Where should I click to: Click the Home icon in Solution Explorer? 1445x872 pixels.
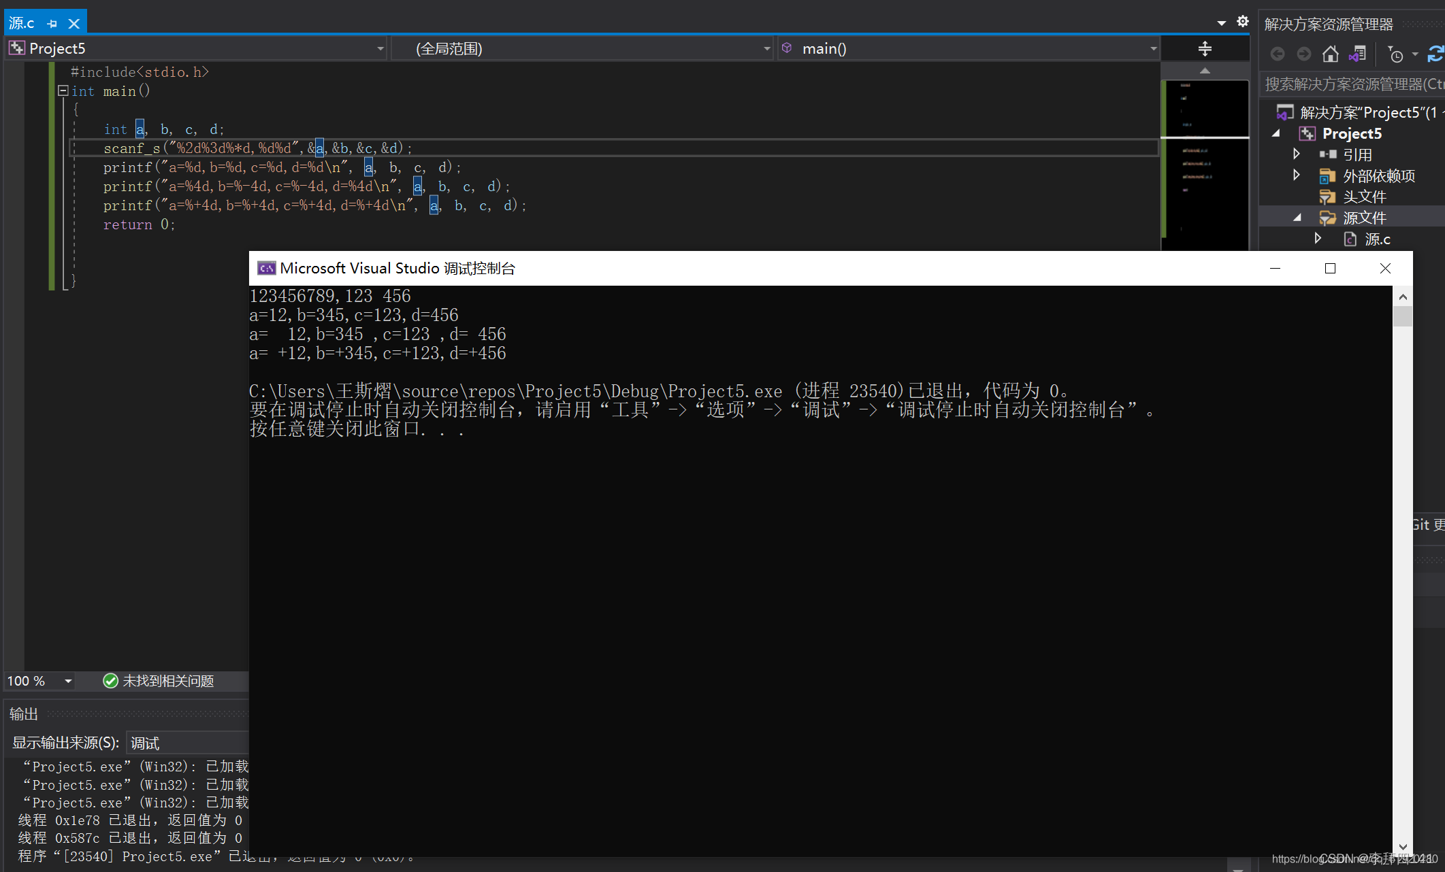click(1330, 54)
